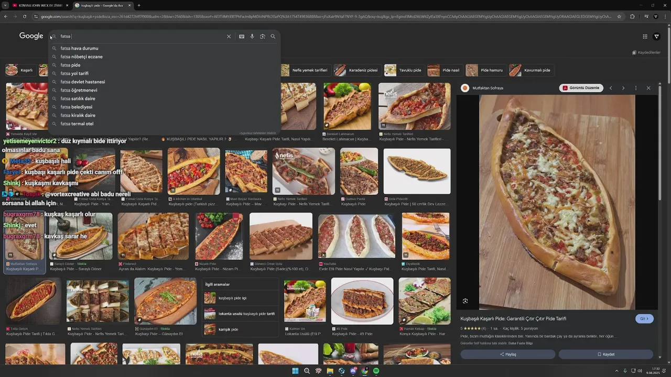Screen dimensions: 671x377
Task: Filter images by Kaşarlı chip
Action: (x=21, y=70)
